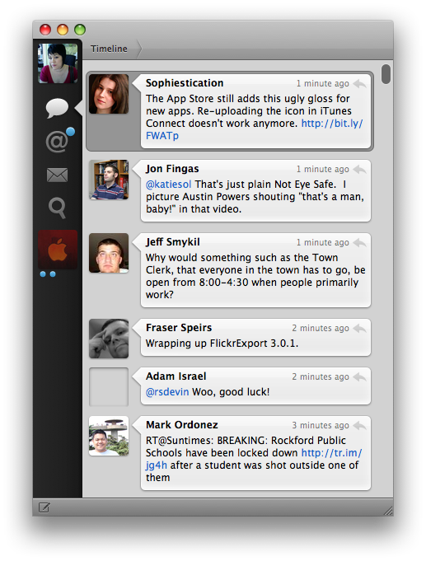Reply to Fraser Speirs's tweet arrow
This screenshot has height=561, width=426.
tap(359, 328)
